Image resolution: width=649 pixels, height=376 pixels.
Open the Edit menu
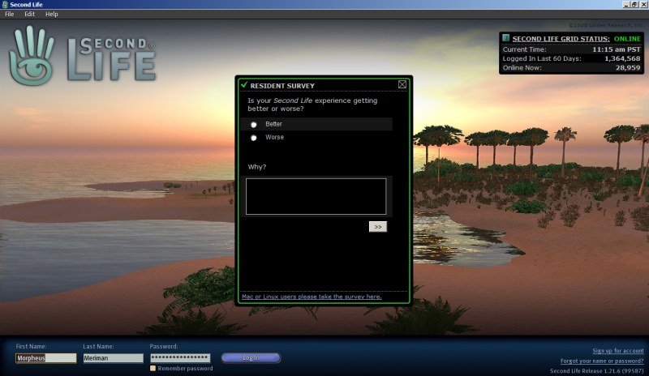tap(29, 14)
